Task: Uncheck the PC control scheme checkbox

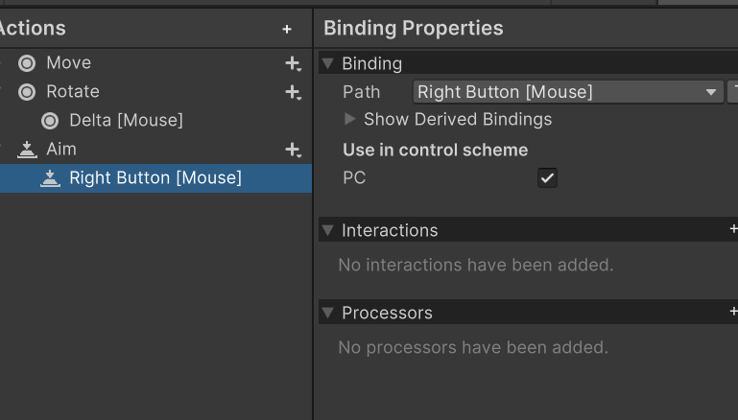Action: (x=547, y=177)
